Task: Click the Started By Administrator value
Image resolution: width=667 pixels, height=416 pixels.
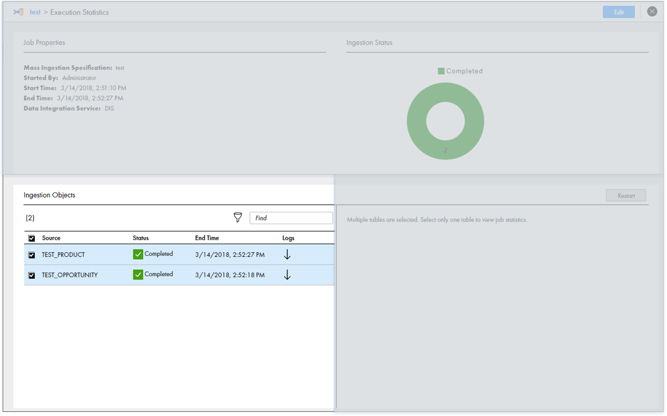Action: pyautogui.click(x=79, y=78)
